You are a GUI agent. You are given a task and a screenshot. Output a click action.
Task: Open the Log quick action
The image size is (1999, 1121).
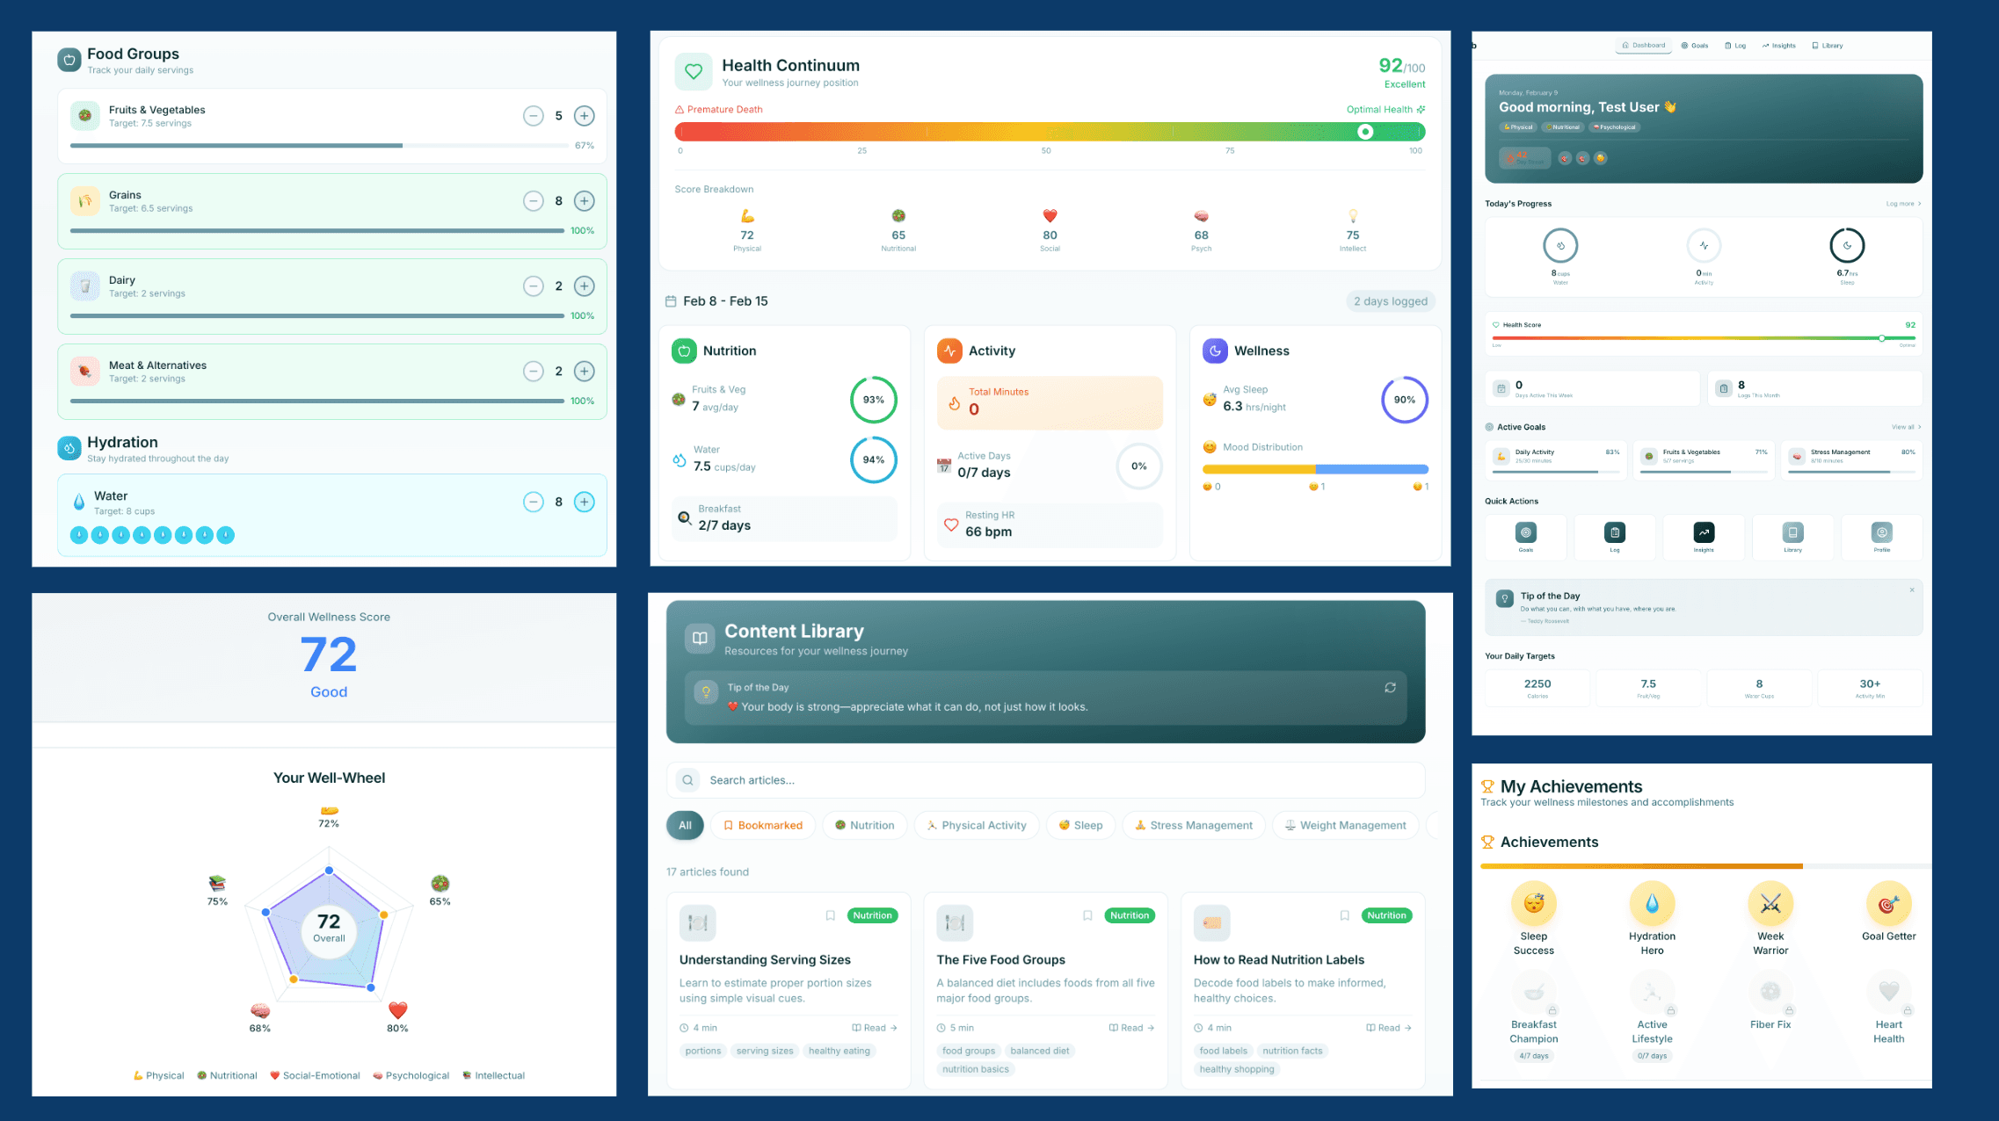pyautogui.click(x=1615, y=537)
